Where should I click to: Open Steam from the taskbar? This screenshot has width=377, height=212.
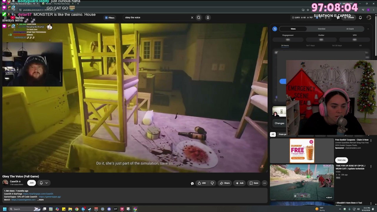click(x=90, y=209)
